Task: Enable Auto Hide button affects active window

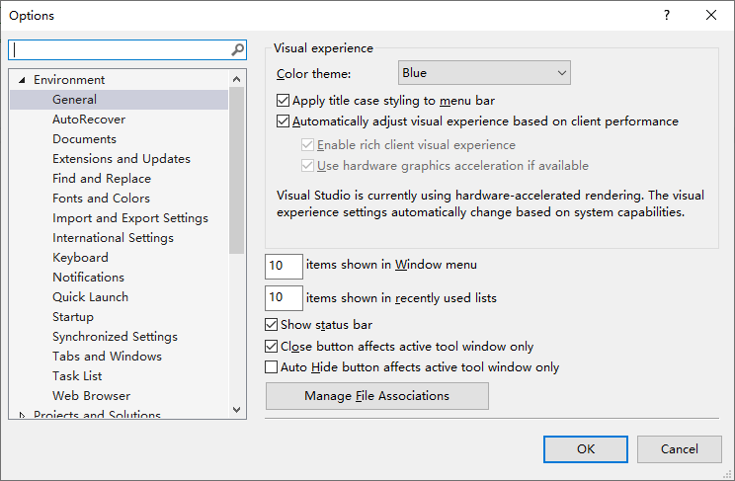Action: pos(271,366)
